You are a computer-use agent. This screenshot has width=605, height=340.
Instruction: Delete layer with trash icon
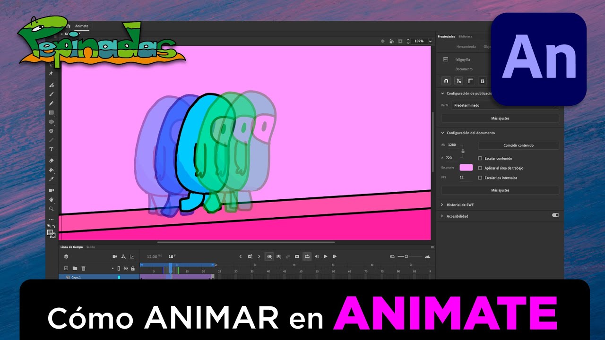[x=83, y=268]
